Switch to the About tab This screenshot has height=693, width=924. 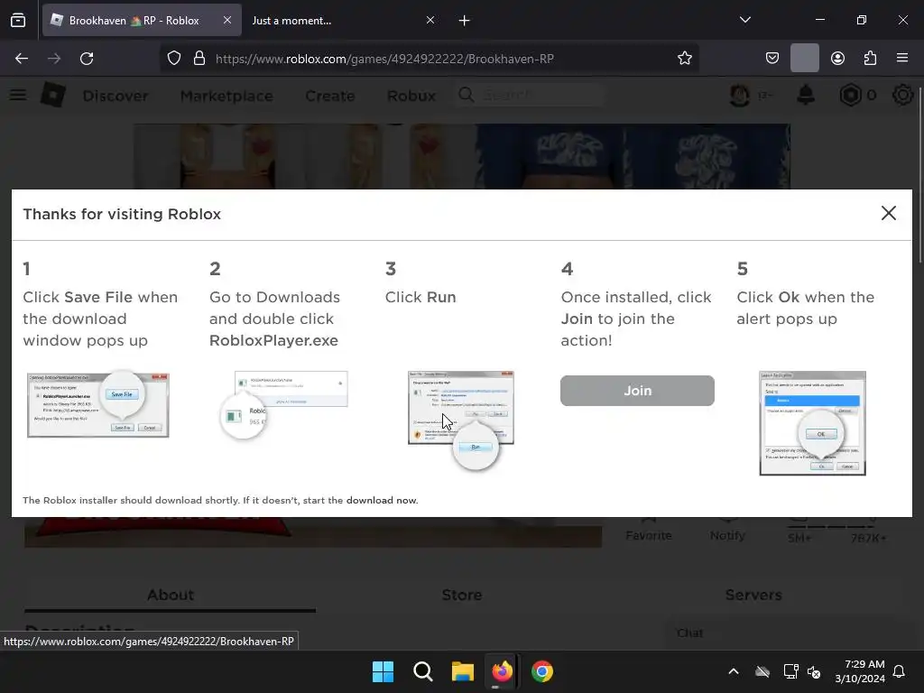tap(171, 595)
